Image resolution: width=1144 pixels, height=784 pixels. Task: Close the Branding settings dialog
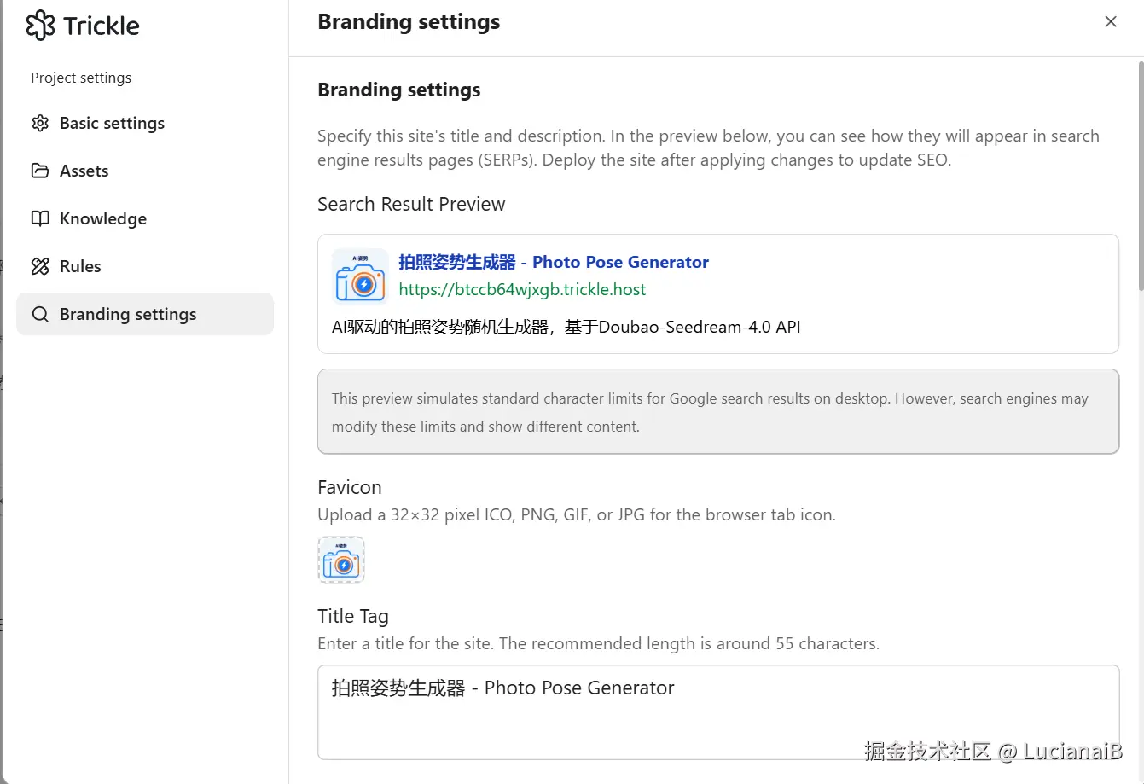[x=1110, y=22]
